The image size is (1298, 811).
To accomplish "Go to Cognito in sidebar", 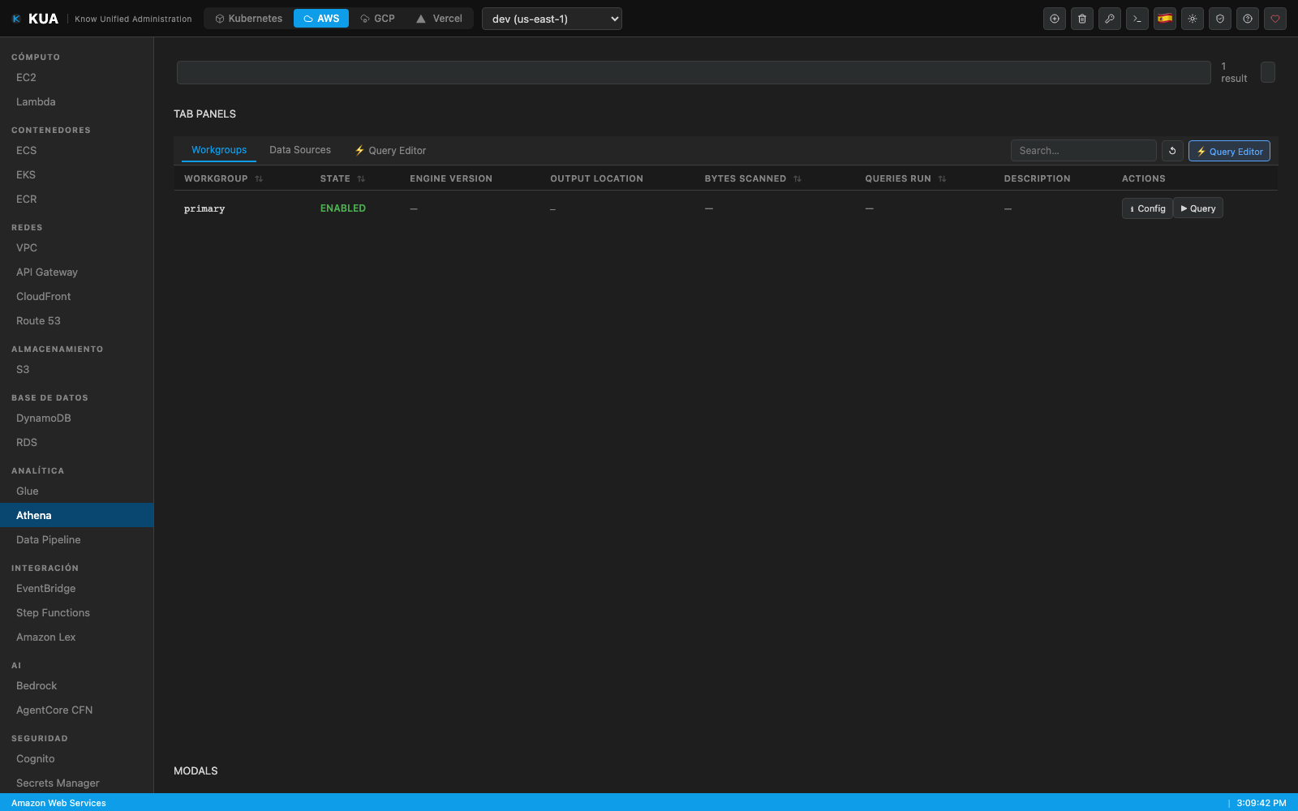I will coord(77,759).
